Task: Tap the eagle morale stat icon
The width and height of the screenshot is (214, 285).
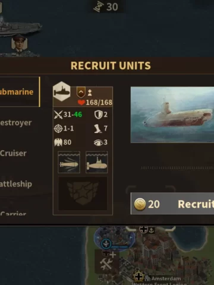Action: pos(58,142)
